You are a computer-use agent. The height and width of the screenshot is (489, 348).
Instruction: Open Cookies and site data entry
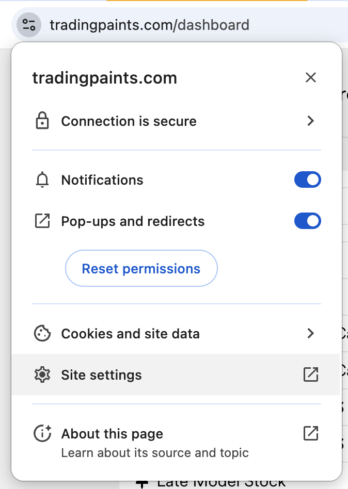coord(131,334)
